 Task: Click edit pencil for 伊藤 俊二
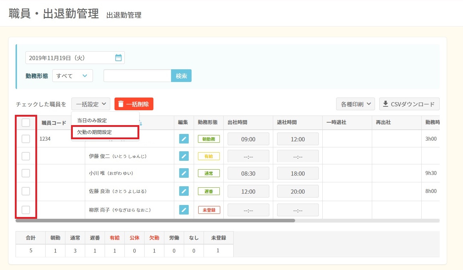pos(184,156)
